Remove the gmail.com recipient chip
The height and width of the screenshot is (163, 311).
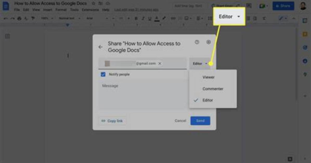point(160,64)
